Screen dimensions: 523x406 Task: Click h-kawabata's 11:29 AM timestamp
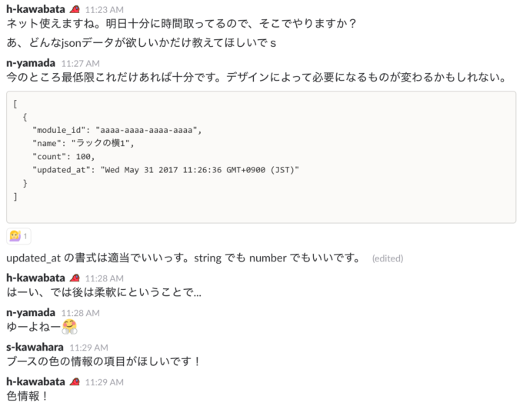click(105, 382)
